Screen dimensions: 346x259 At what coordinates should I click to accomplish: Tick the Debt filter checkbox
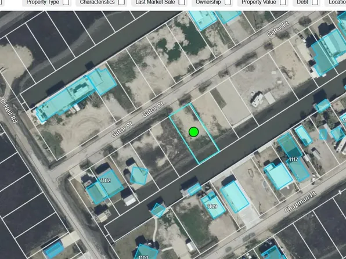click(x=315, y=2)
